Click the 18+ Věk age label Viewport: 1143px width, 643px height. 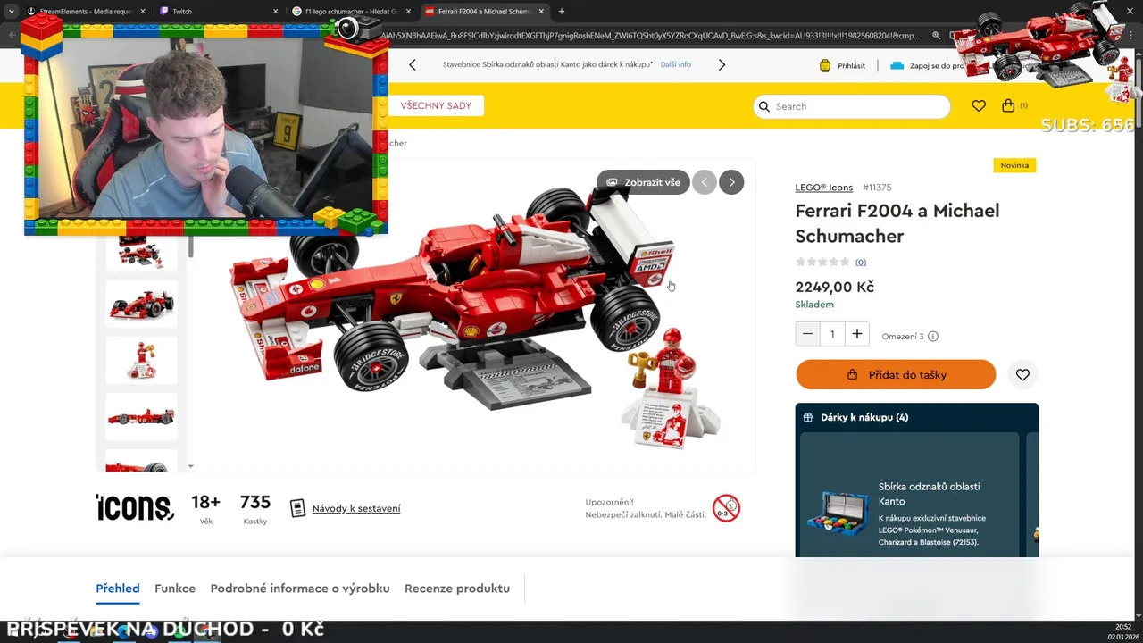[x=206, y=509]
